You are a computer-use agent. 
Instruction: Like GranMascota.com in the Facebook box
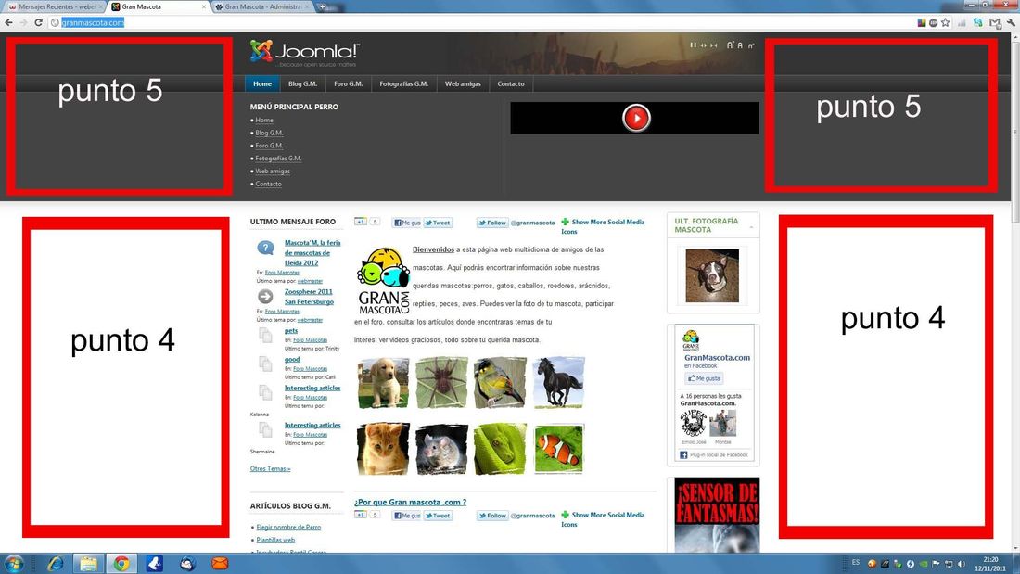704,378
